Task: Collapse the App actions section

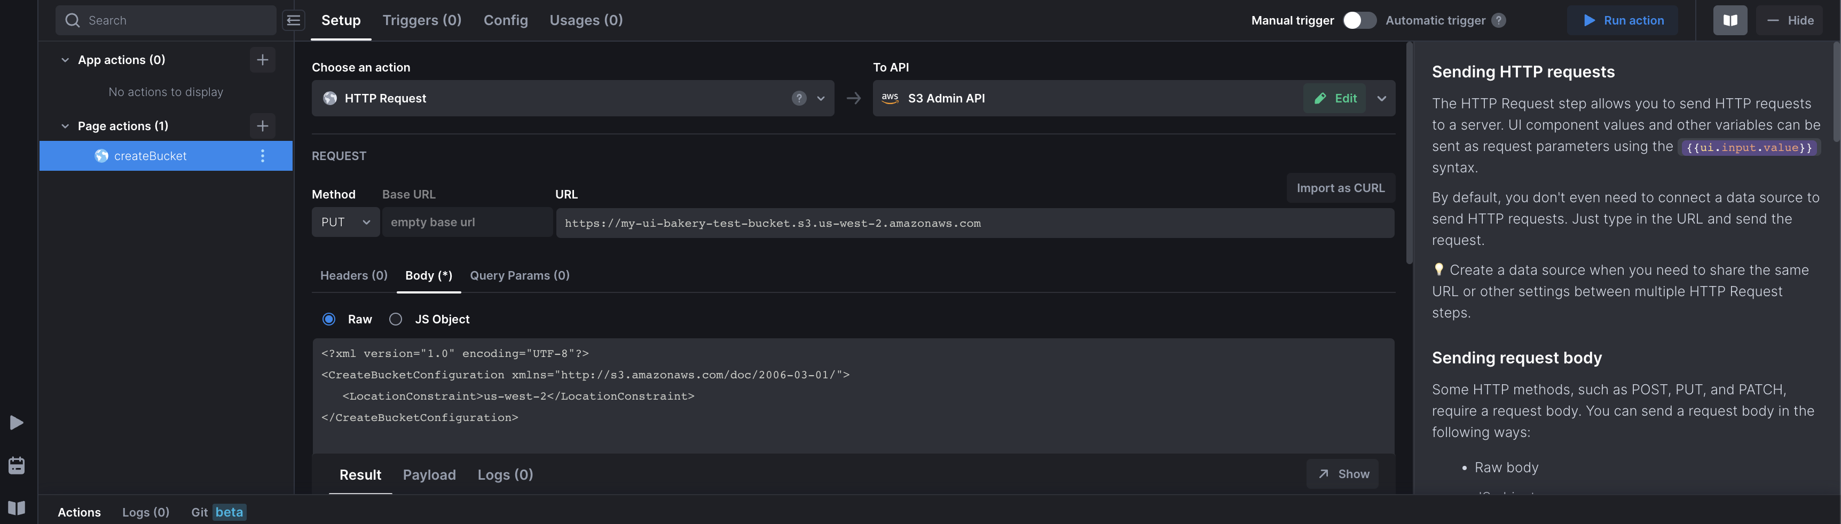Action: click(65, 60)
